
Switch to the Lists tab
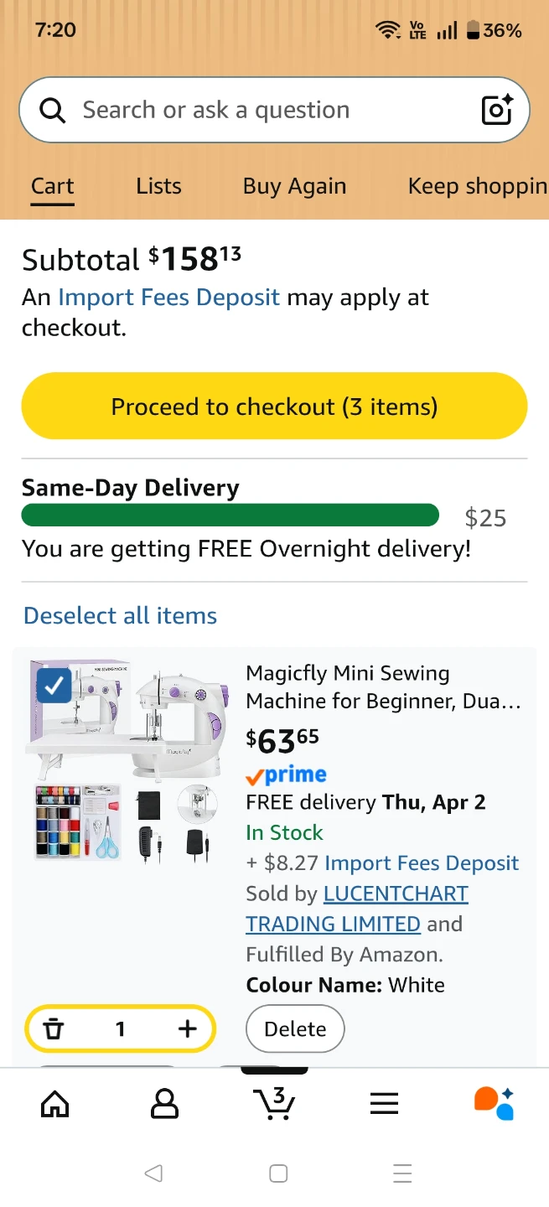[158, 186]
